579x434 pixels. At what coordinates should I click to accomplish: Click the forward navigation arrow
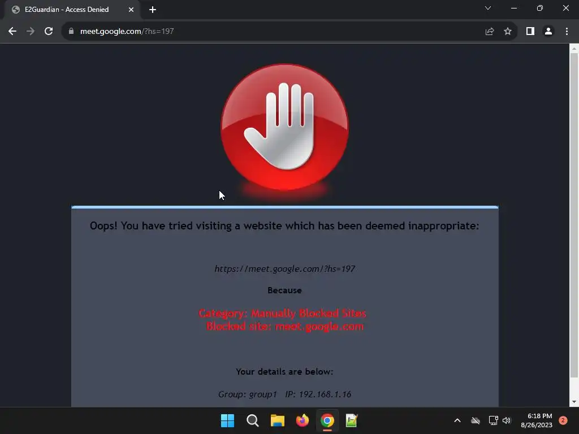[31, 32]
